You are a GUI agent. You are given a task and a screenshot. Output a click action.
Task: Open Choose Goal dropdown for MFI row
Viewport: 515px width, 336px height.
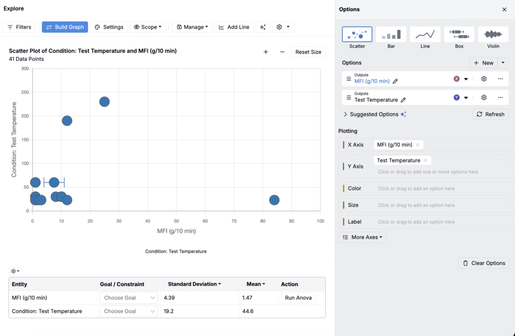click(129, 298)
